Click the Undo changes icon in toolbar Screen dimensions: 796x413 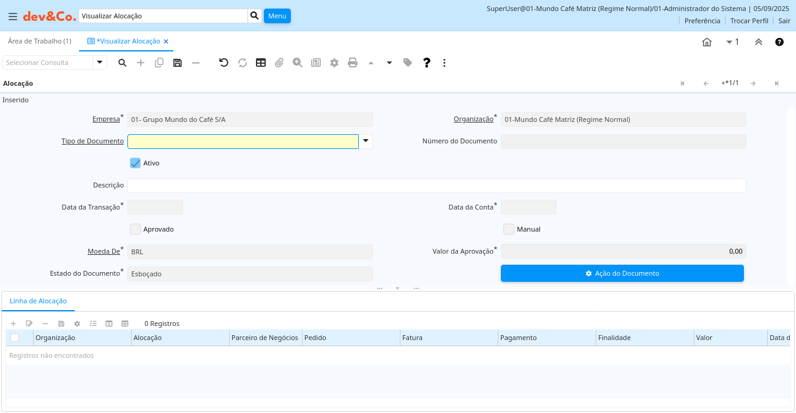(x=223, y=63)
